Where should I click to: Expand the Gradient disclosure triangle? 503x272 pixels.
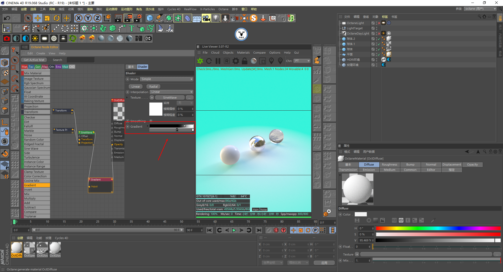point(148,126)
